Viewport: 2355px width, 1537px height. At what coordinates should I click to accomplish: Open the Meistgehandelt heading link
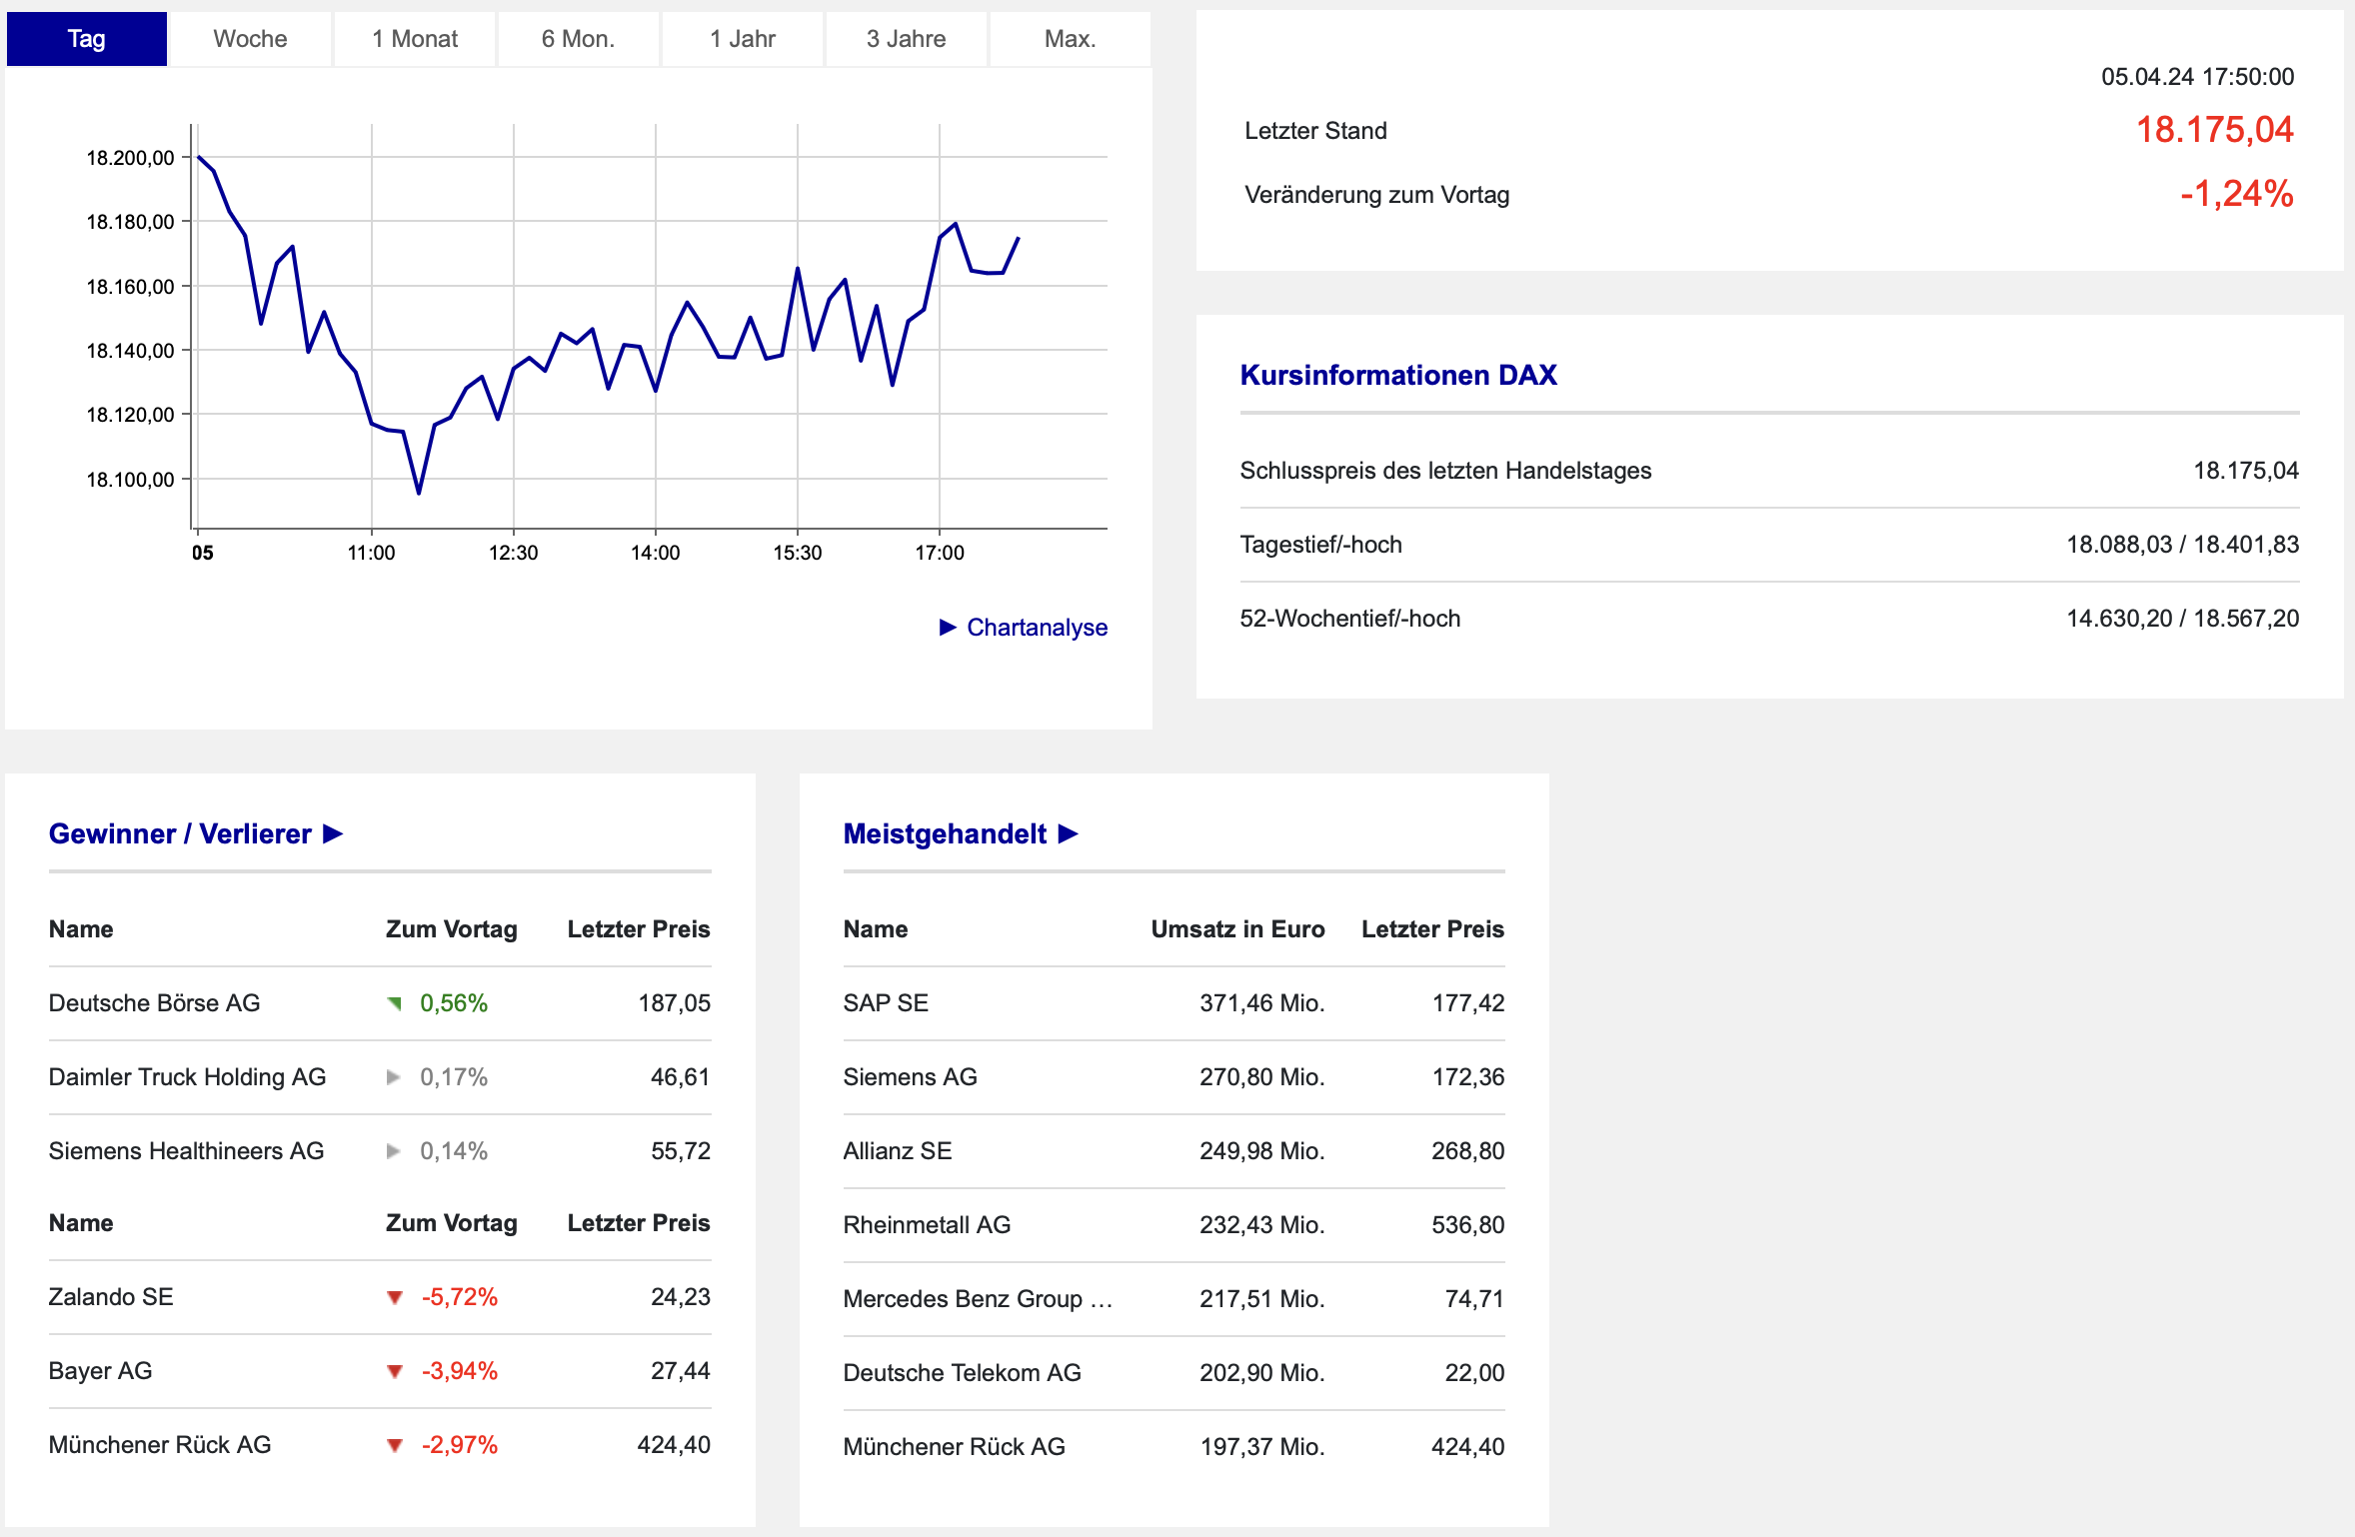(945, 834)
